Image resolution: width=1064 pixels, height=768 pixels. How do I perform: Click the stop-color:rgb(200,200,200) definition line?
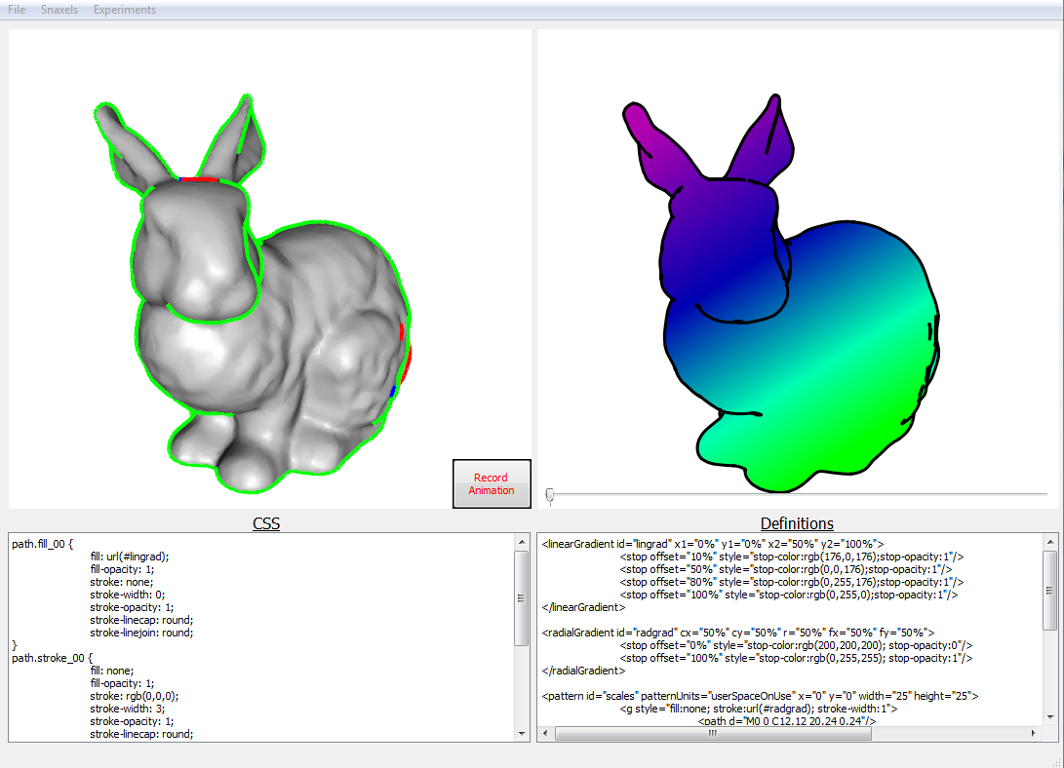pyautogui.click(x=796, y=646)
